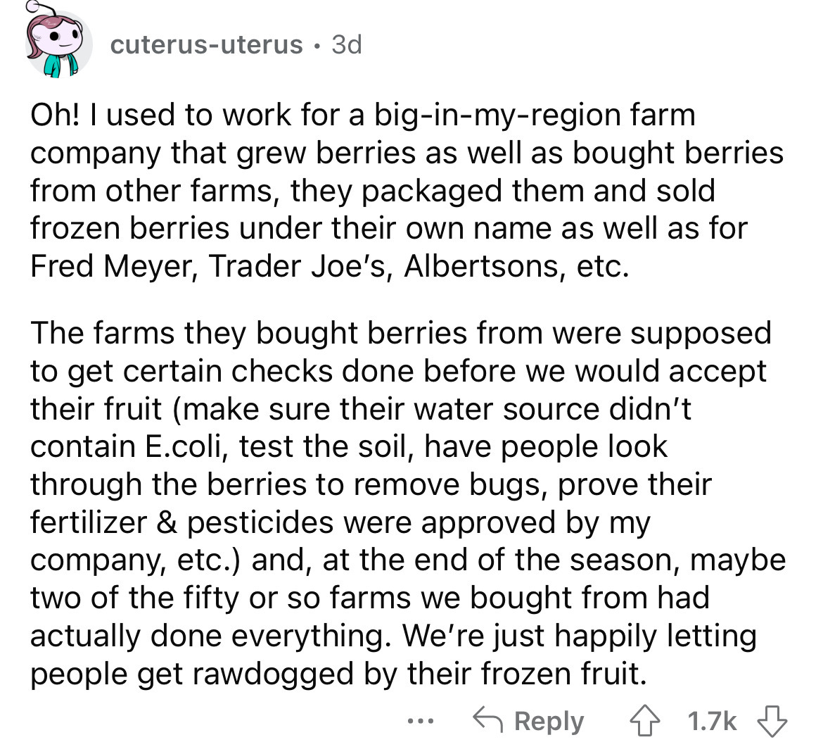Click the paragraph starting with The farms

[x=401, y=503]
